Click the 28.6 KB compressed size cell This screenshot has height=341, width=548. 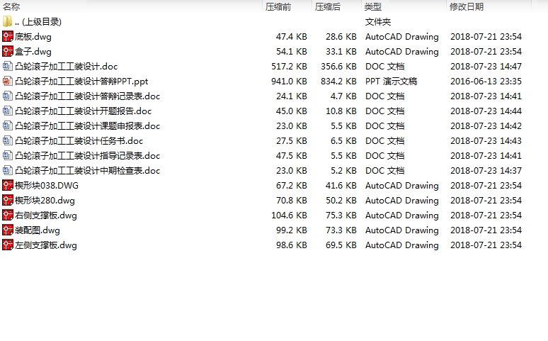[x=341, y=37]
